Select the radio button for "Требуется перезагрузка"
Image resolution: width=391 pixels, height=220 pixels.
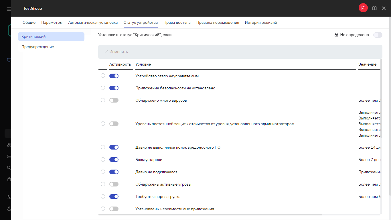click(103, 197)
